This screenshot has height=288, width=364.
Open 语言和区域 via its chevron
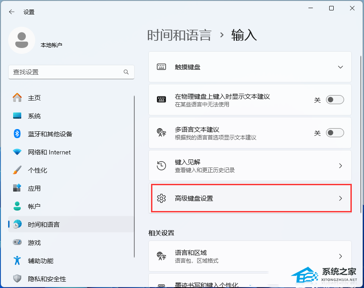pos(340,256)
